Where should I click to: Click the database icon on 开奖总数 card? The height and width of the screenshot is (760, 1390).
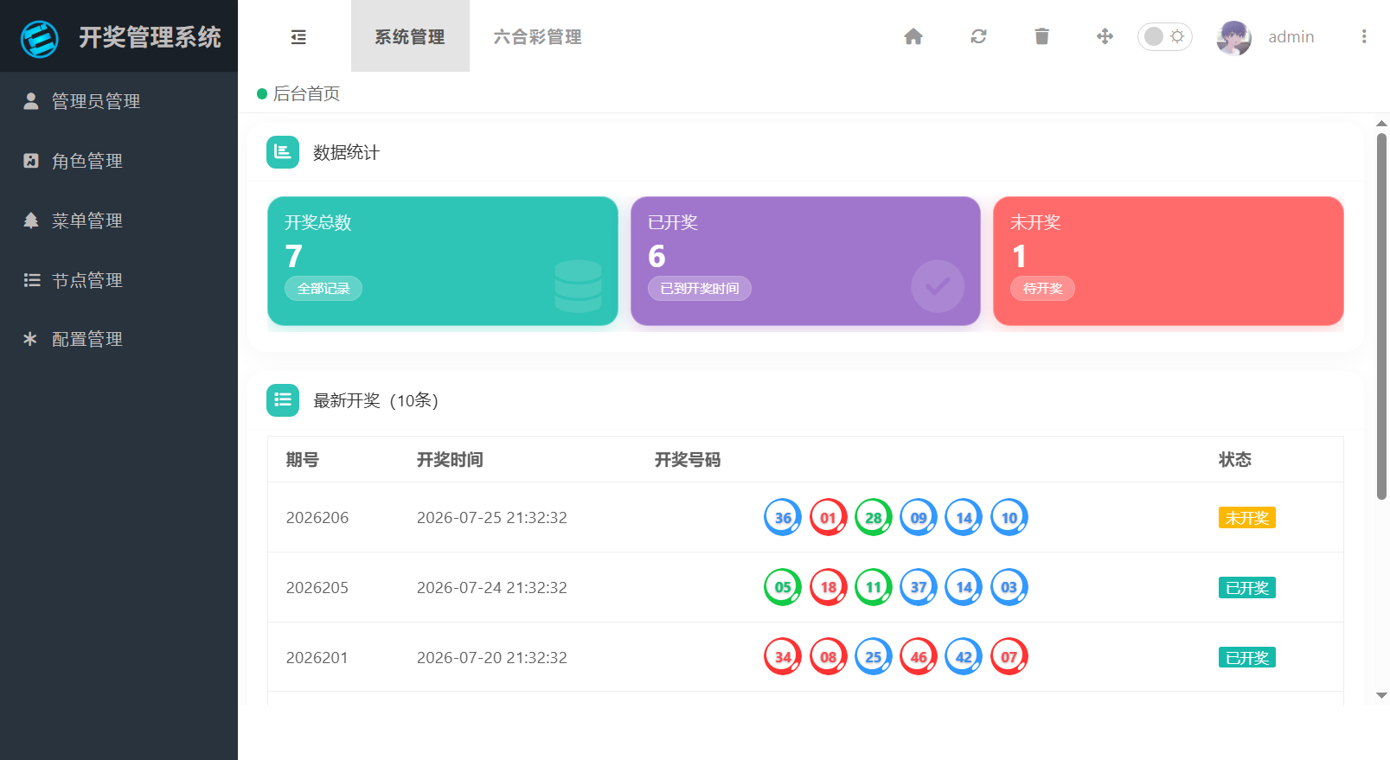point(578,286)
